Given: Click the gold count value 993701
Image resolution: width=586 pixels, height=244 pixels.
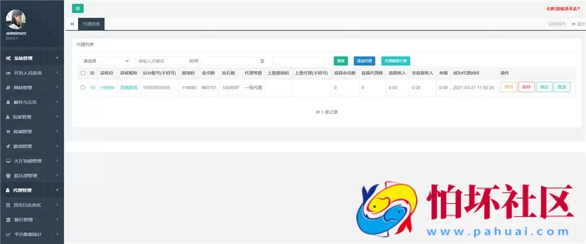Looking at the screenshot, I should click(209, 88).
